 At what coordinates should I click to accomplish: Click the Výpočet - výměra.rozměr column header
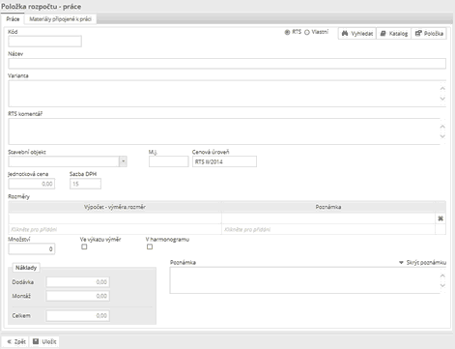[x=115, y=207]
